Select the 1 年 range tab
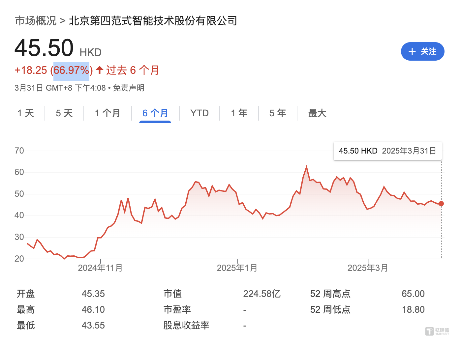The height and width of the screenshot is (344, 461). pyautogui.click(x=239, y=113)
